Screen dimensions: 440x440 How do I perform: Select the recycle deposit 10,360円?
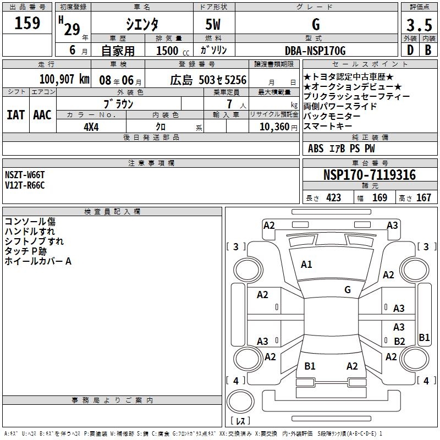pos(278,127)
